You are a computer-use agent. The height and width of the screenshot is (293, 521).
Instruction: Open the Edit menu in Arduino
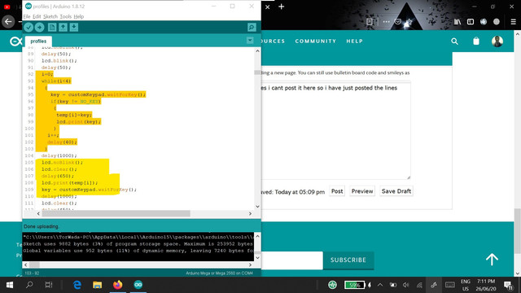click(x=37, y=16)
